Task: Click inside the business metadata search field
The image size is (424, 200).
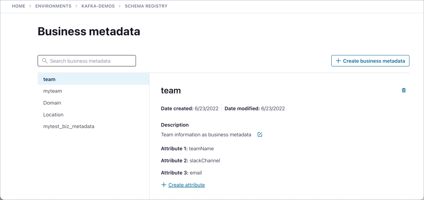Action: tap(86, 61)
